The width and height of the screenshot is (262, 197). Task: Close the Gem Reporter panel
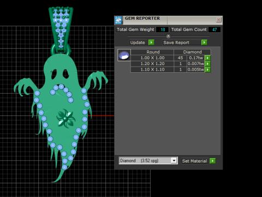click(218, 20)
